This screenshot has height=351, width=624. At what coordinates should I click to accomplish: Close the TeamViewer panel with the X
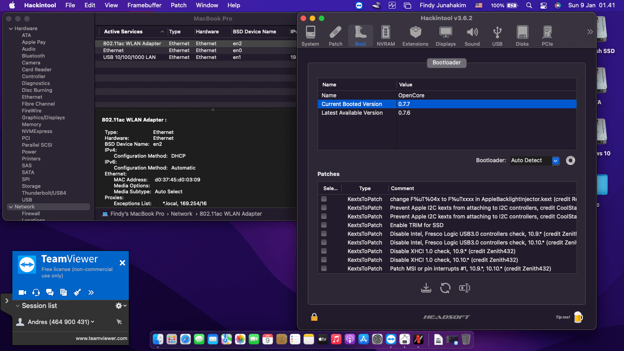122,263
